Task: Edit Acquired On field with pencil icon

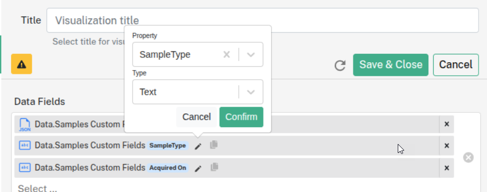Action: coord(198,168)
